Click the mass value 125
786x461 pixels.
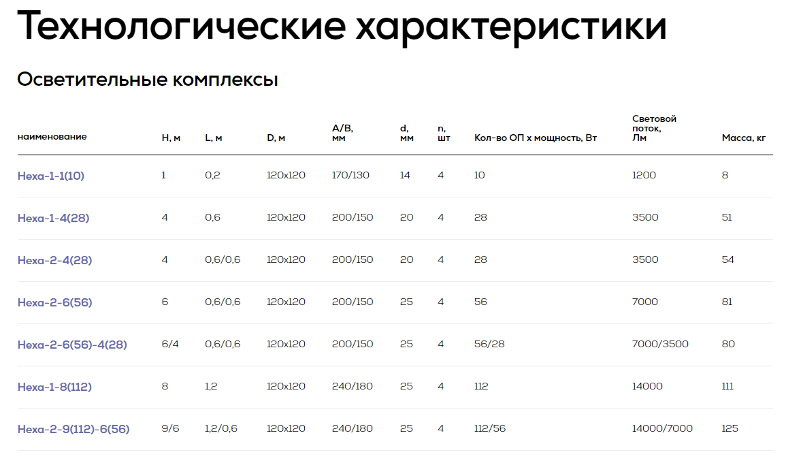[x=730, y=428]
